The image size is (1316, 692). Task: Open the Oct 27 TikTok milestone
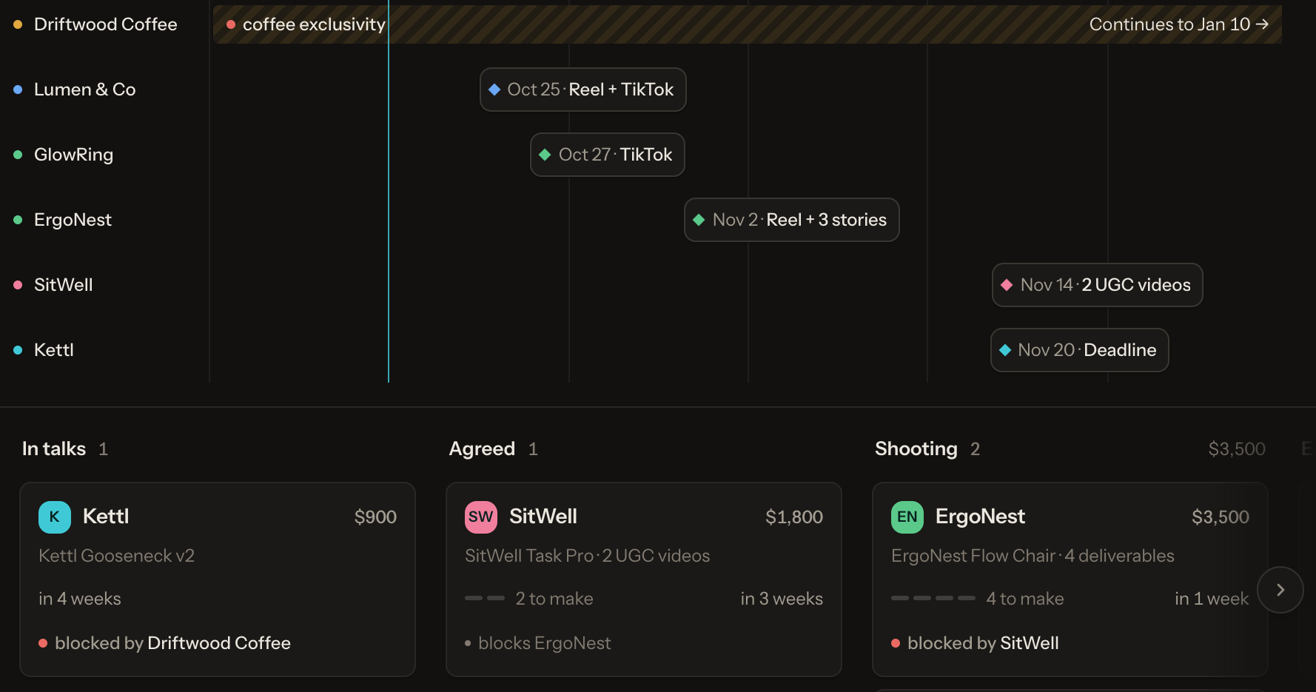click(x=608, y=155)
